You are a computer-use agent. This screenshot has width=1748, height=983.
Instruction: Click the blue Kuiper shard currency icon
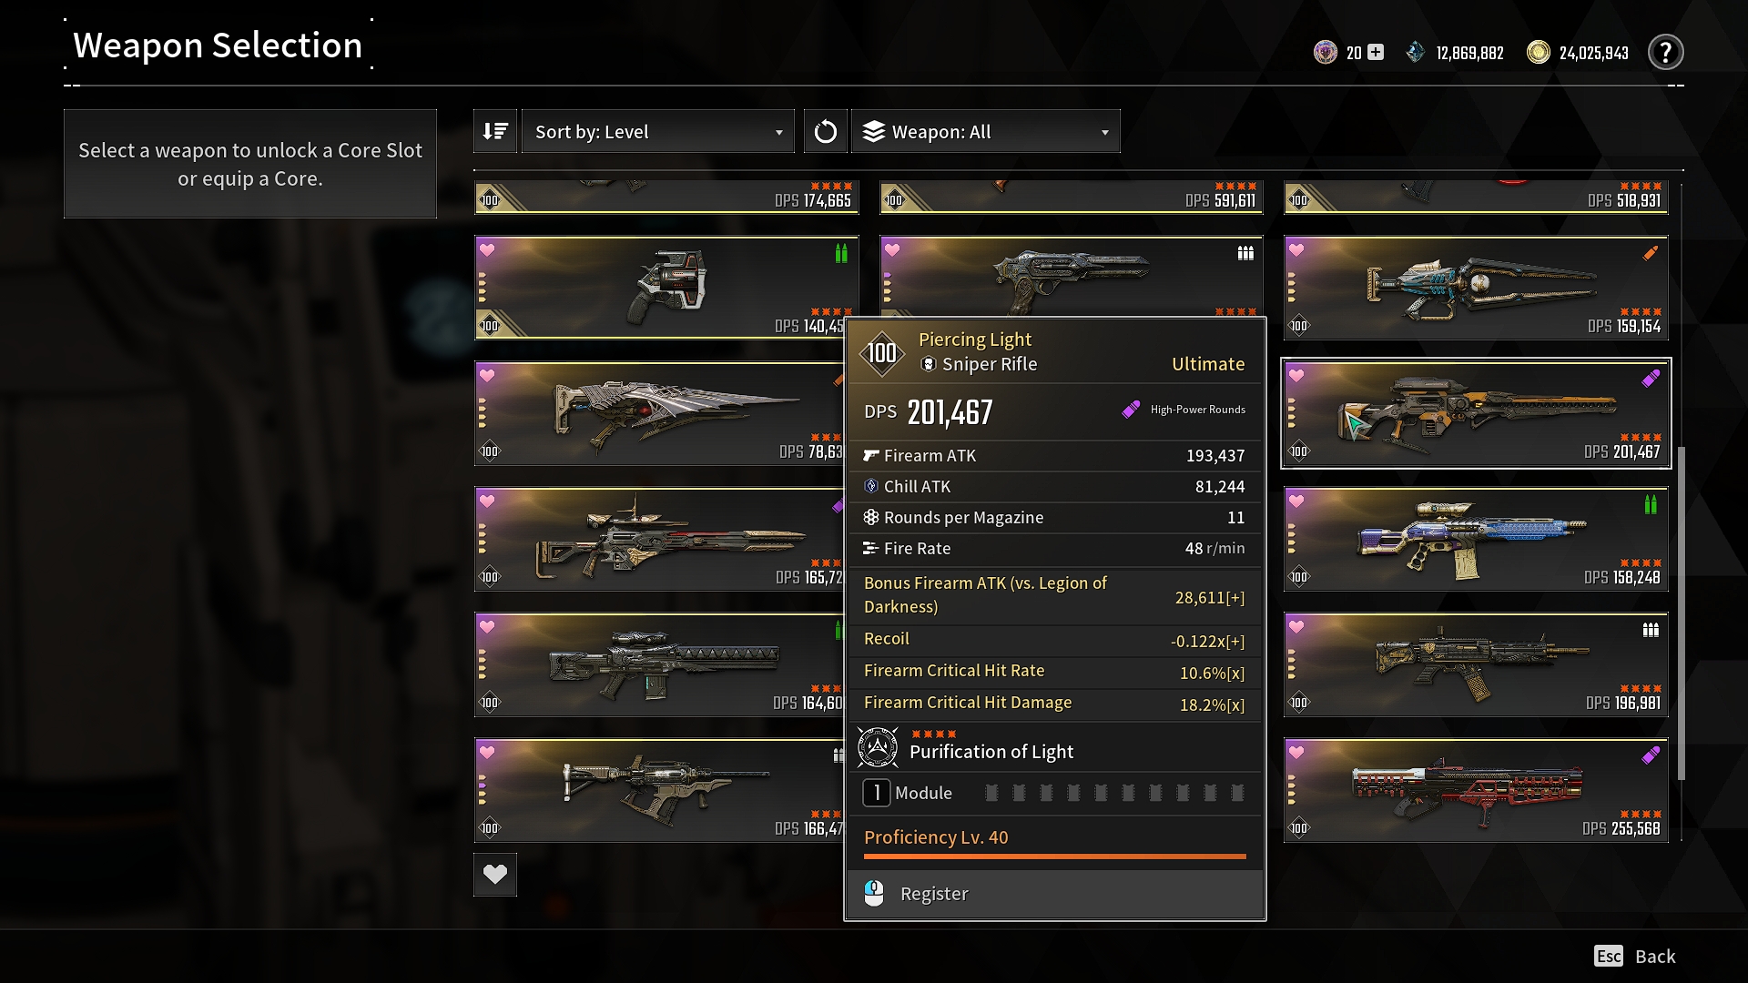tap(1415, 52)
